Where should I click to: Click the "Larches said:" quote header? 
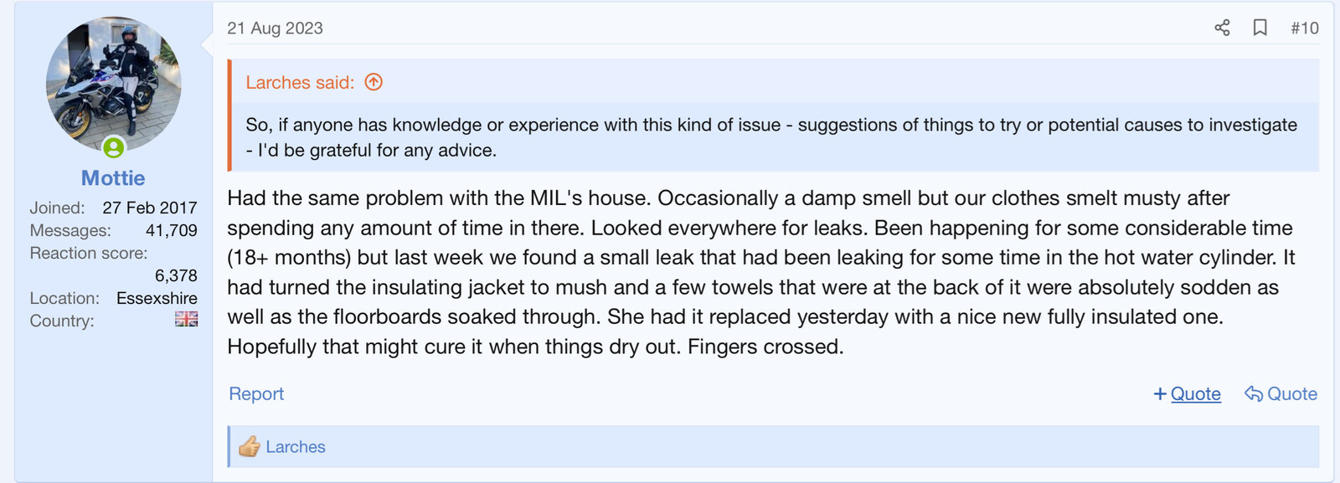[x=300, y=83]
